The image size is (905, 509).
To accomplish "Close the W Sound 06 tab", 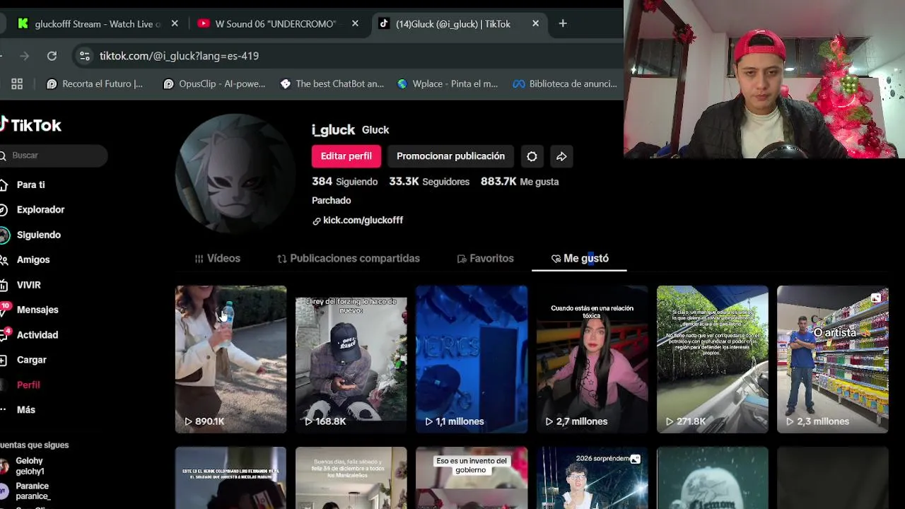I will point(355,23).
